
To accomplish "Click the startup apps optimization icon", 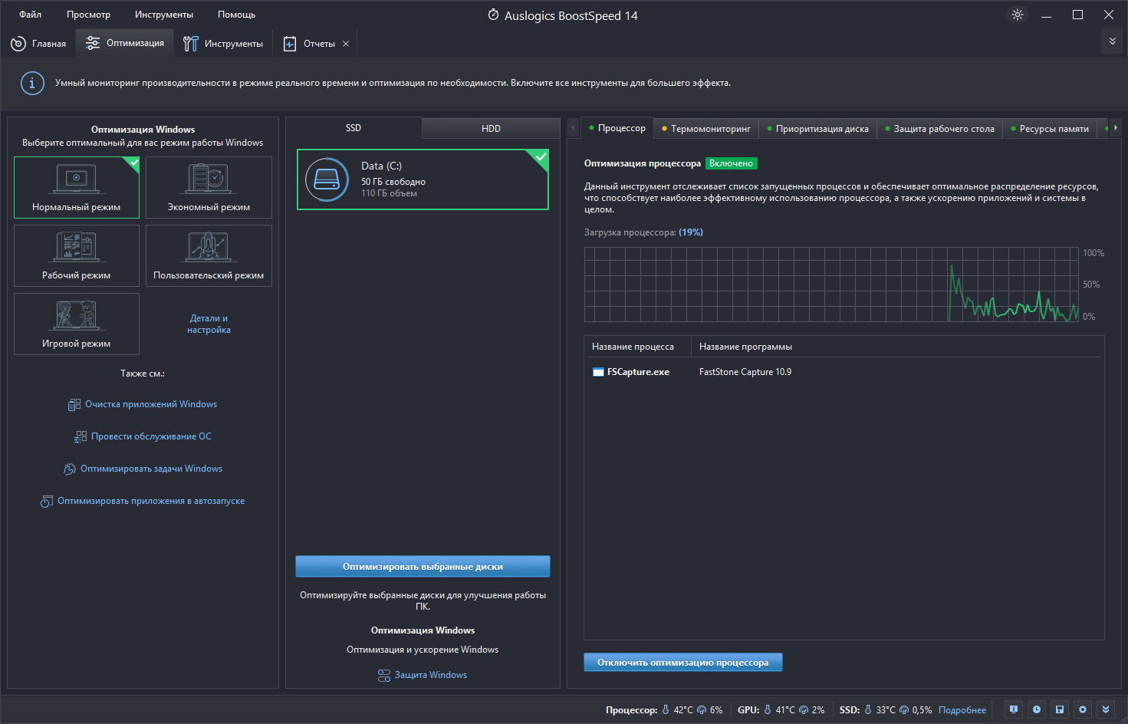I will point(47,501).
